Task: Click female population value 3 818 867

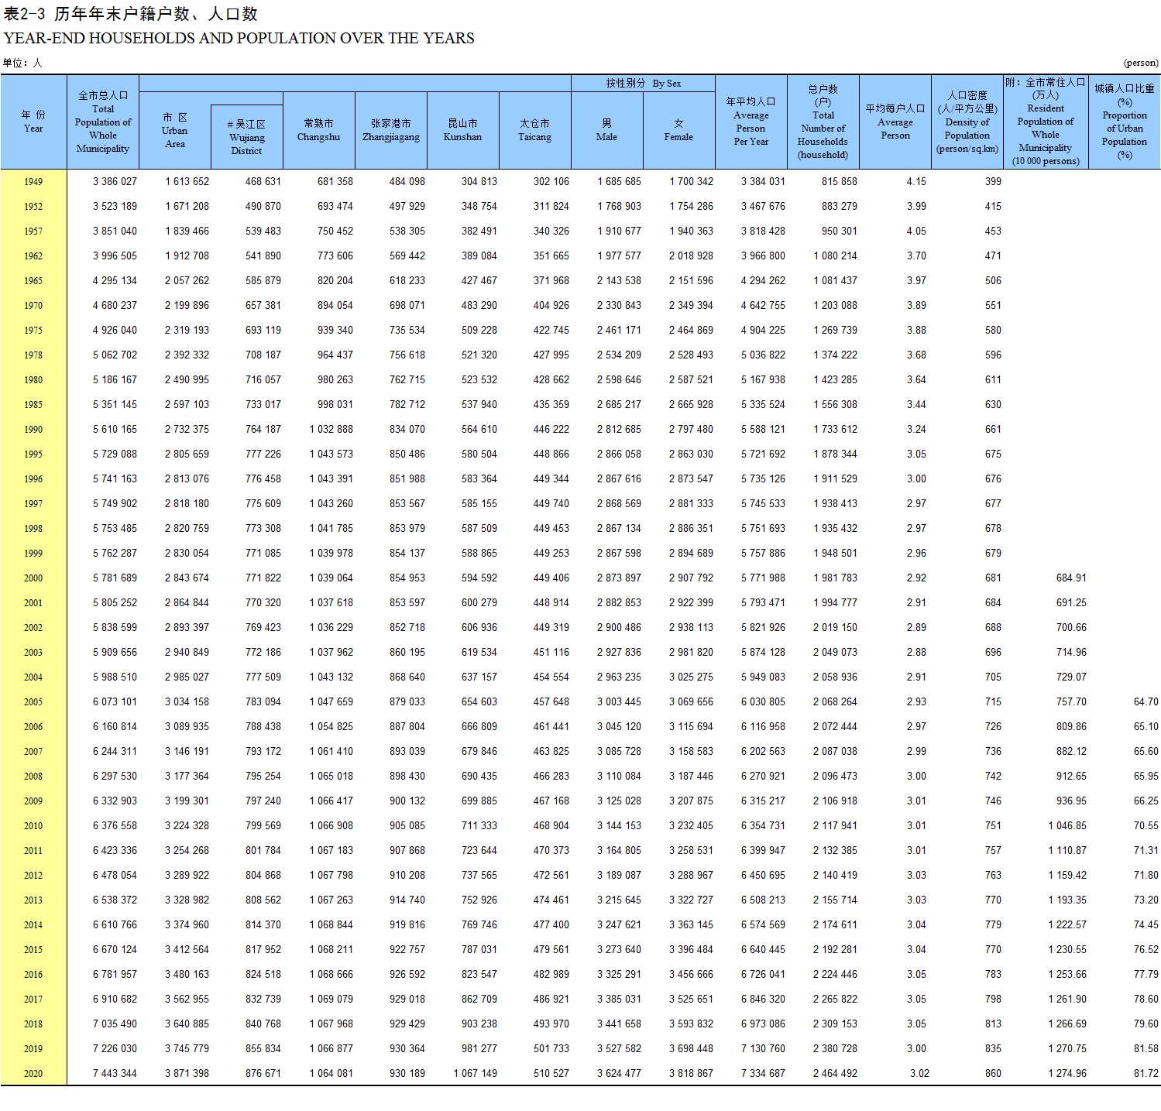Action: [x=691, y=1073]
